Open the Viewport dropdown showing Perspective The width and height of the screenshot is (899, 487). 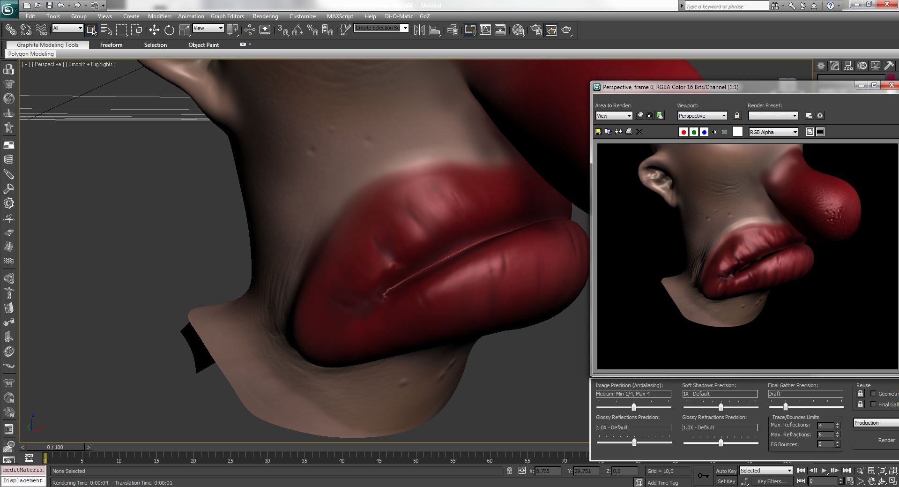[702, 115]
